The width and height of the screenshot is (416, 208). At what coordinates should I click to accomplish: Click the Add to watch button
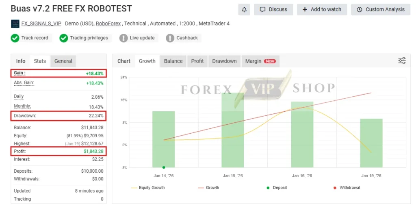point(322,10)
